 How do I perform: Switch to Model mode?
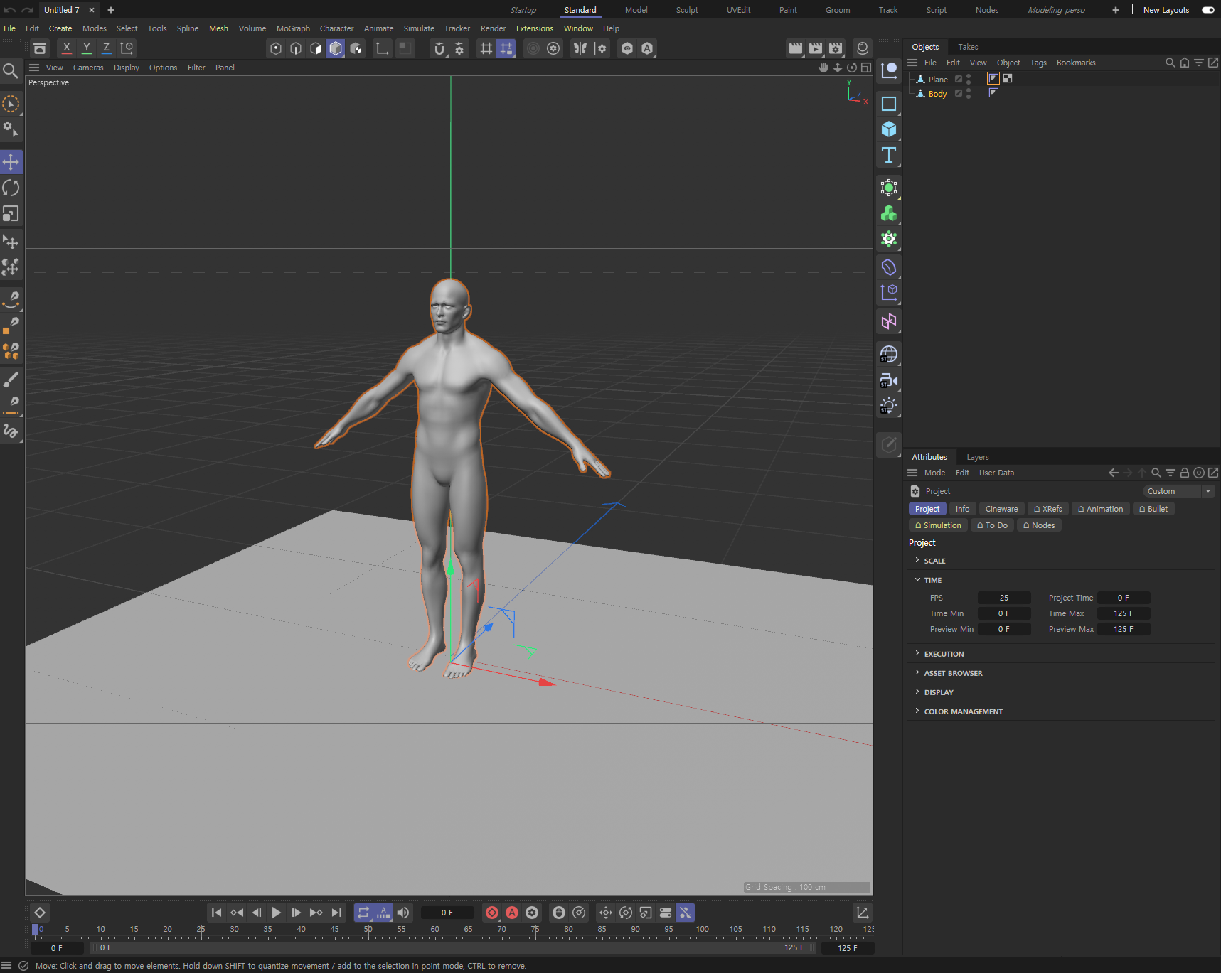[x=336, y=48]
